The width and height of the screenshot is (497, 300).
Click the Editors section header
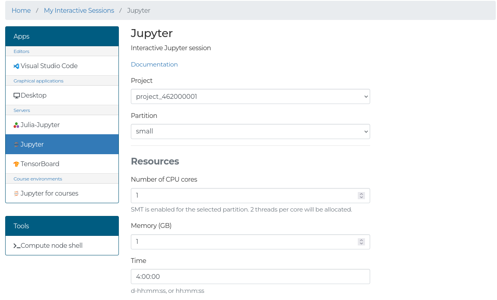point(22,51)
